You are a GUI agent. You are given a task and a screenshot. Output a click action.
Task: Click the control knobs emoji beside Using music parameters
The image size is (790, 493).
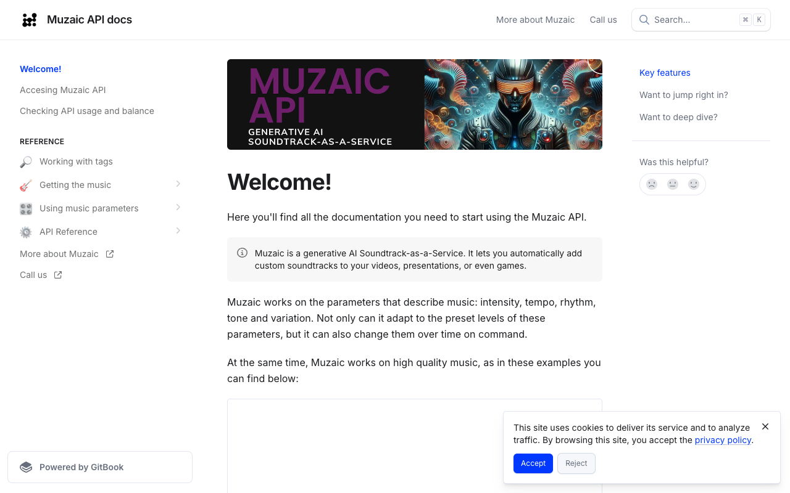[x=26, y=209]
